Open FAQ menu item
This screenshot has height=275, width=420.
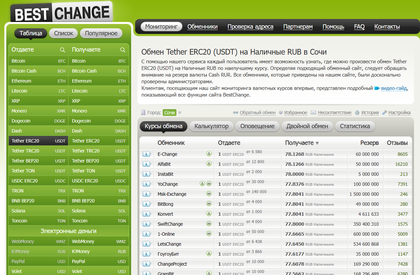click(x=359, y=27)
